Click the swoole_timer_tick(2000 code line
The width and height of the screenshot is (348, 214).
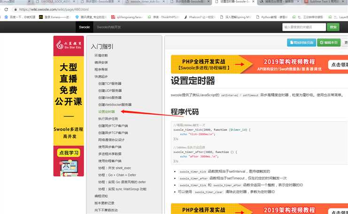point(212,130)
